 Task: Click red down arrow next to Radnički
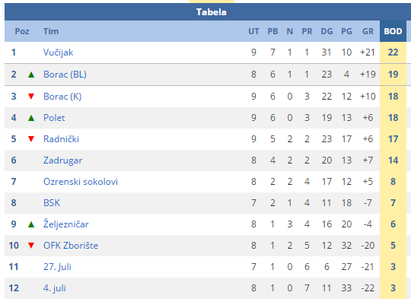(x=31, y=139)
